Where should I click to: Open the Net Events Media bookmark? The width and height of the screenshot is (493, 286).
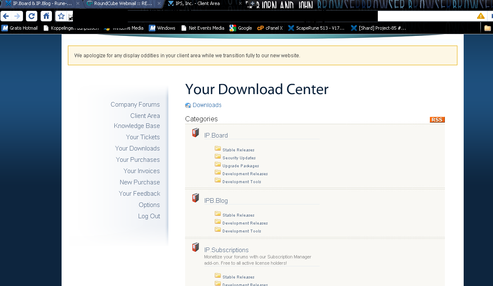pyautogui.click(x=203, y=28)
